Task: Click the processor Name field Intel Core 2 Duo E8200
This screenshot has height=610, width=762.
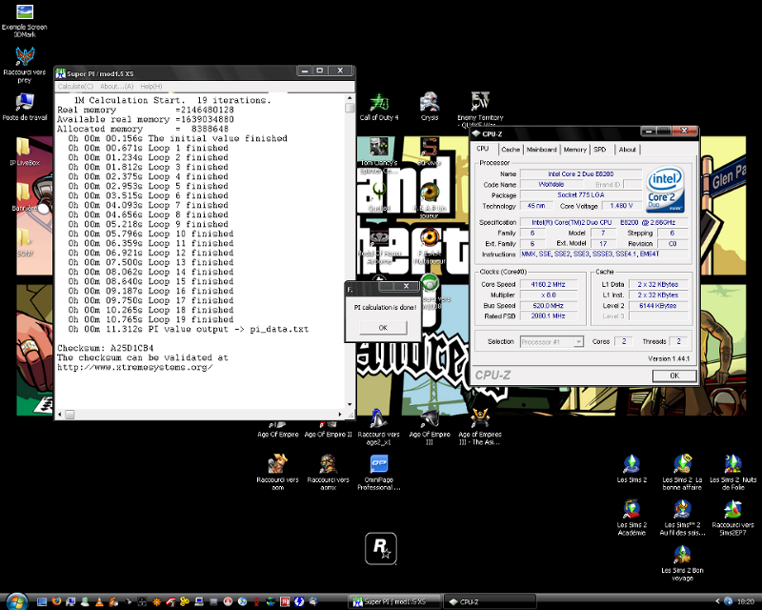Action: (581, 174)
